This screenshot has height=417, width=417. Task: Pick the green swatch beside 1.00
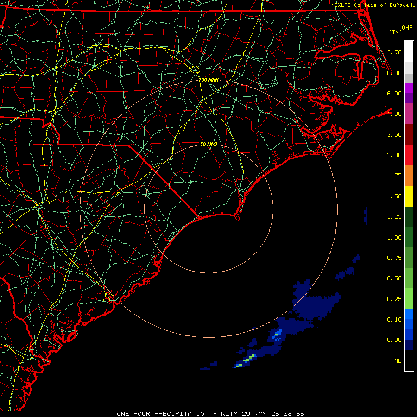pyautogui.click(x=409, y=237)
